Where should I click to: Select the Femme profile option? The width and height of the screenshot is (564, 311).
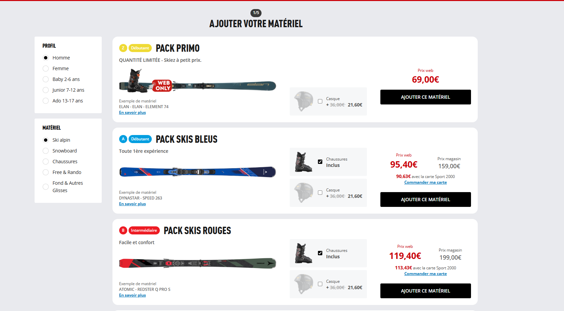[x=46, y=69]
